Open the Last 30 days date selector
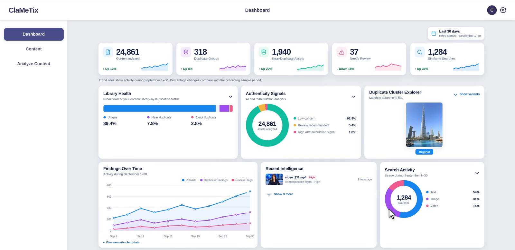Viewport: 515px width, 250px height. point(456,33)
